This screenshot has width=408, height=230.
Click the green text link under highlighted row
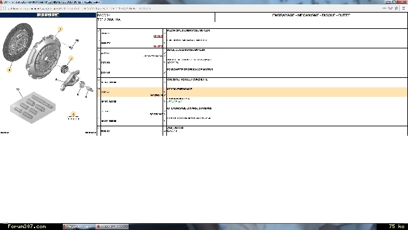click(174, 102)
